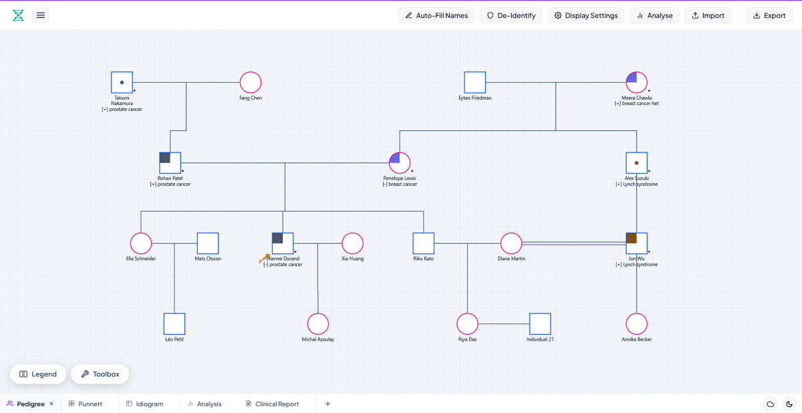Viewport: 802px width, 413px height.
Task: Select Individual 21's square symbol
Action: click(x=540, y=324)
